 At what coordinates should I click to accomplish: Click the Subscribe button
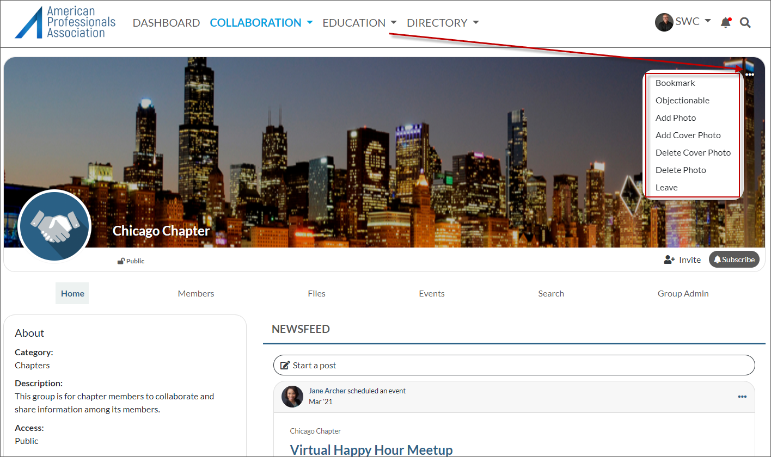tap(734, 260)
